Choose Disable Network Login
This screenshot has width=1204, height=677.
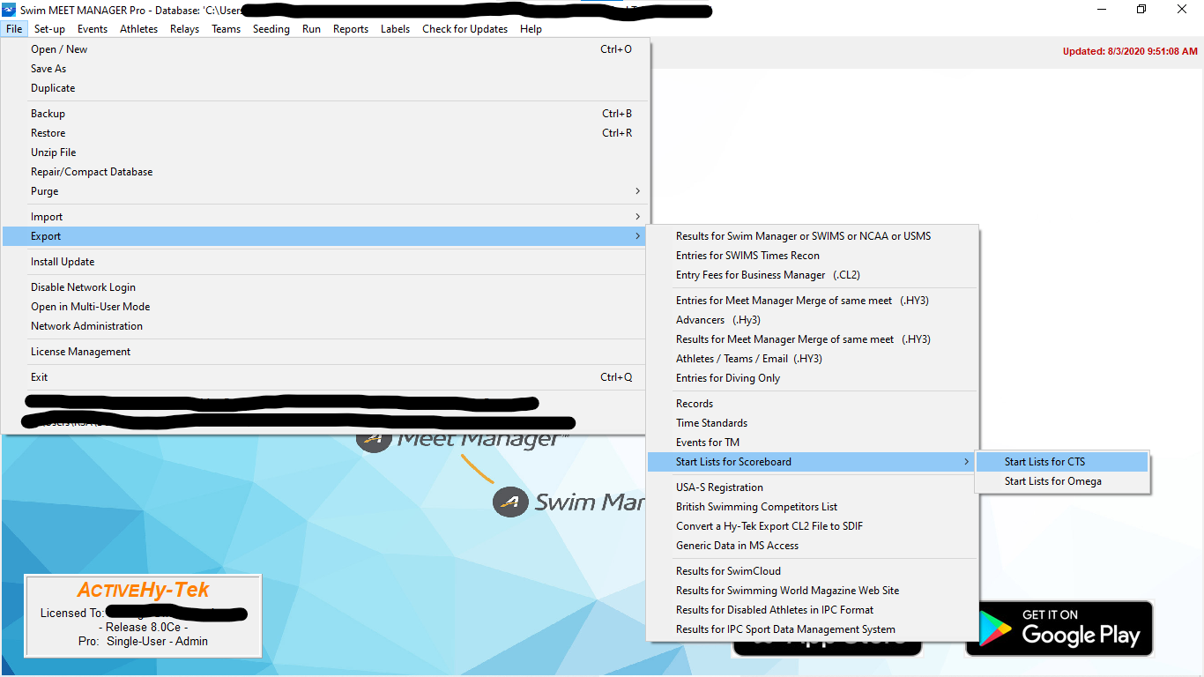325,287
